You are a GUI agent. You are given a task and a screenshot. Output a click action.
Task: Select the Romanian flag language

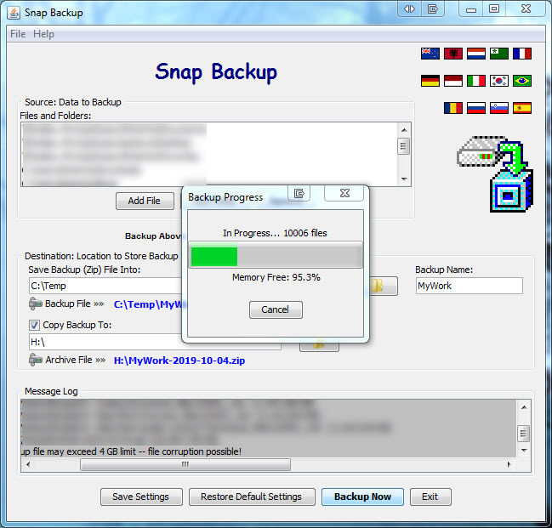[453, 108]
